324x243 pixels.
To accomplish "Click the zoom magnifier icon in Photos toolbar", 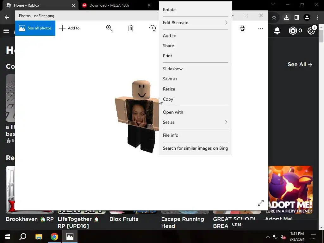I will pos(109,28).
